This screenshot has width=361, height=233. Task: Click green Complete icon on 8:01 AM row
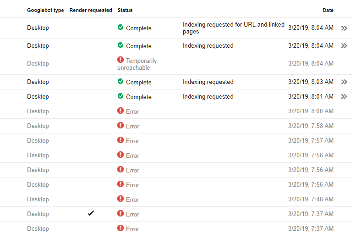[x=120, y=96]
